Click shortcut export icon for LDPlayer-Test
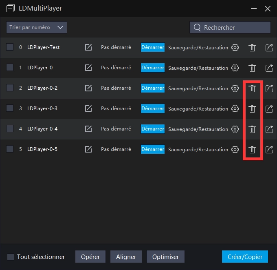 click(269, 47)
